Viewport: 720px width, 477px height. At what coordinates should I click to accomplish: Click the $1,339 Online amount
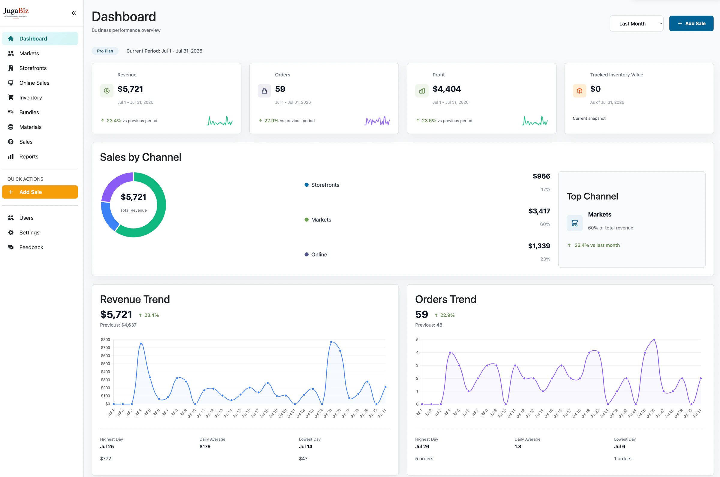(539, 246)
